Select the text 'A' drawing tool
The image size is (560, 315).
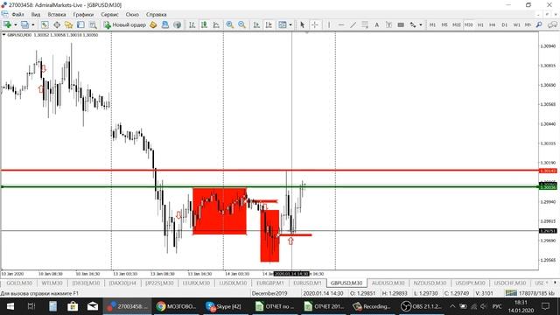376,24
